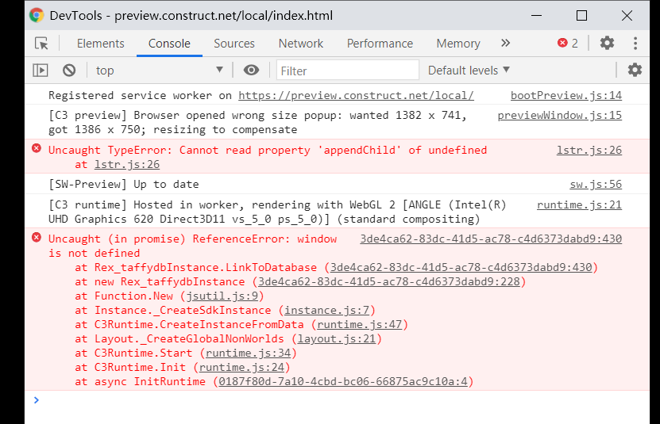Show more tabs with double chevron
Viewport: 660px width, 424px height.
(505, 43)
